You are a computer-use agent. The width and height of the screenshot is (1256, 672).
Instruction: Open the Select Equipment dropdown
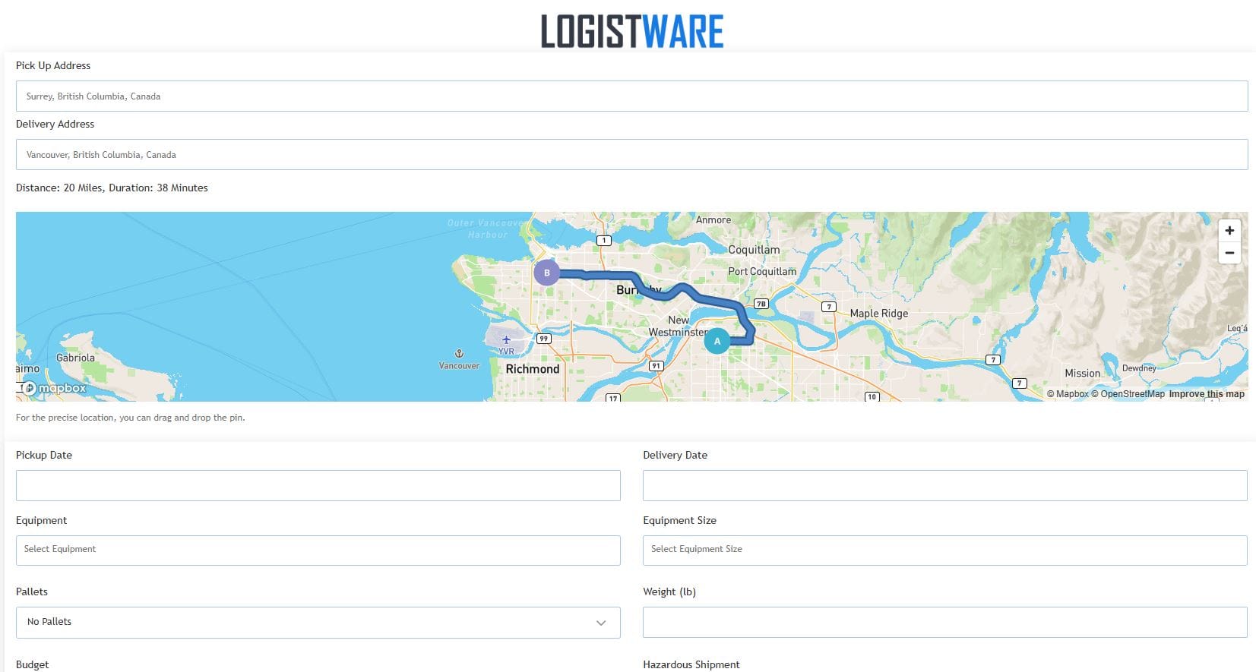tap(318, 550)
